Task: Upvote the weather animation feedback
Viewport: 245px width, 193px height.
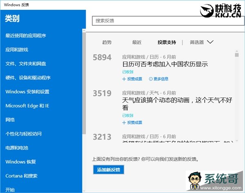Action: (x=132, y=122)
